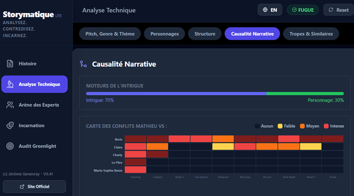Click the Claire row label
The height and width of the screenshot is (196, 354).
118,147
